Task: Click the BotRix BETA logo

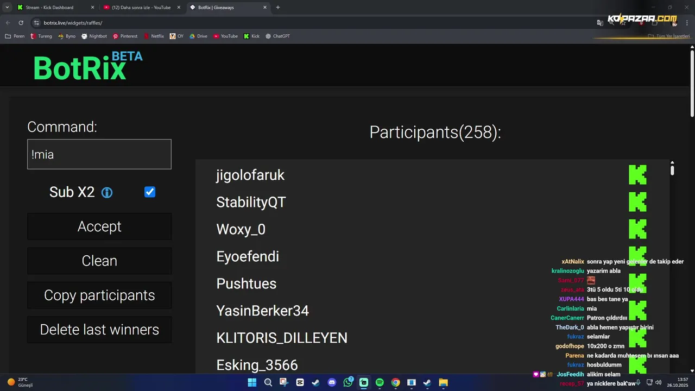Action: [x=88, y=66]
